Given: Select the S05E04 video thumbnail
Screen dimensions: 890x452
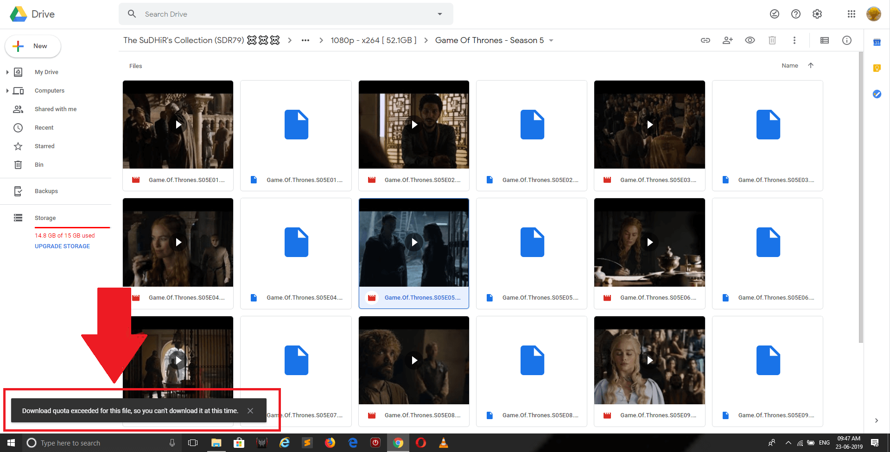Looking at the screenshot, I should click(178, 242).
